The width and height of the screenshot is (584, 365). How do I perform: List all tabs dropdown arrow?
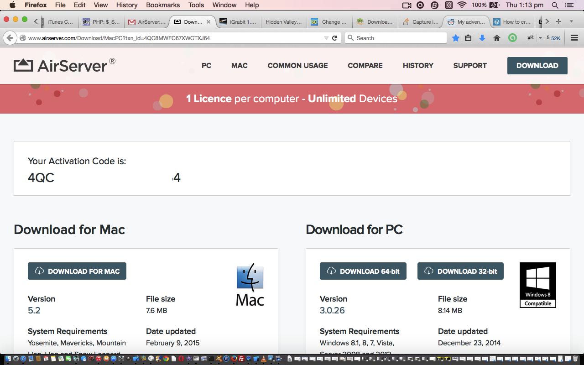571,21
